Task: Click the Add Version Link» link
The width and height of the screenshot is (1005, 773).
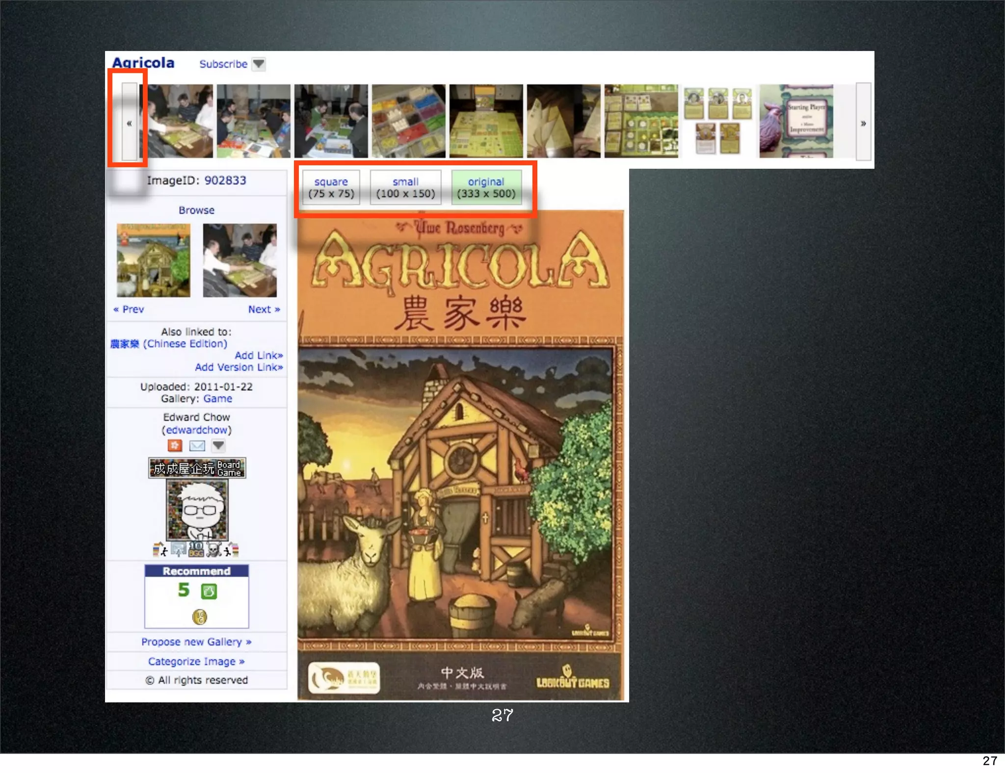Action: (238, 367)
